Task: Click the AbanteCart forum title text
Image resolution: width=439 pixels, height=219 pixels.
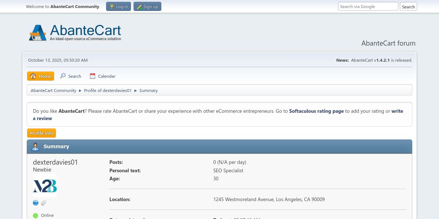Action: 389,43
